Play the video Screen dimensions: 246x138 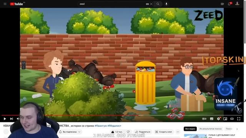pos(5,119)
